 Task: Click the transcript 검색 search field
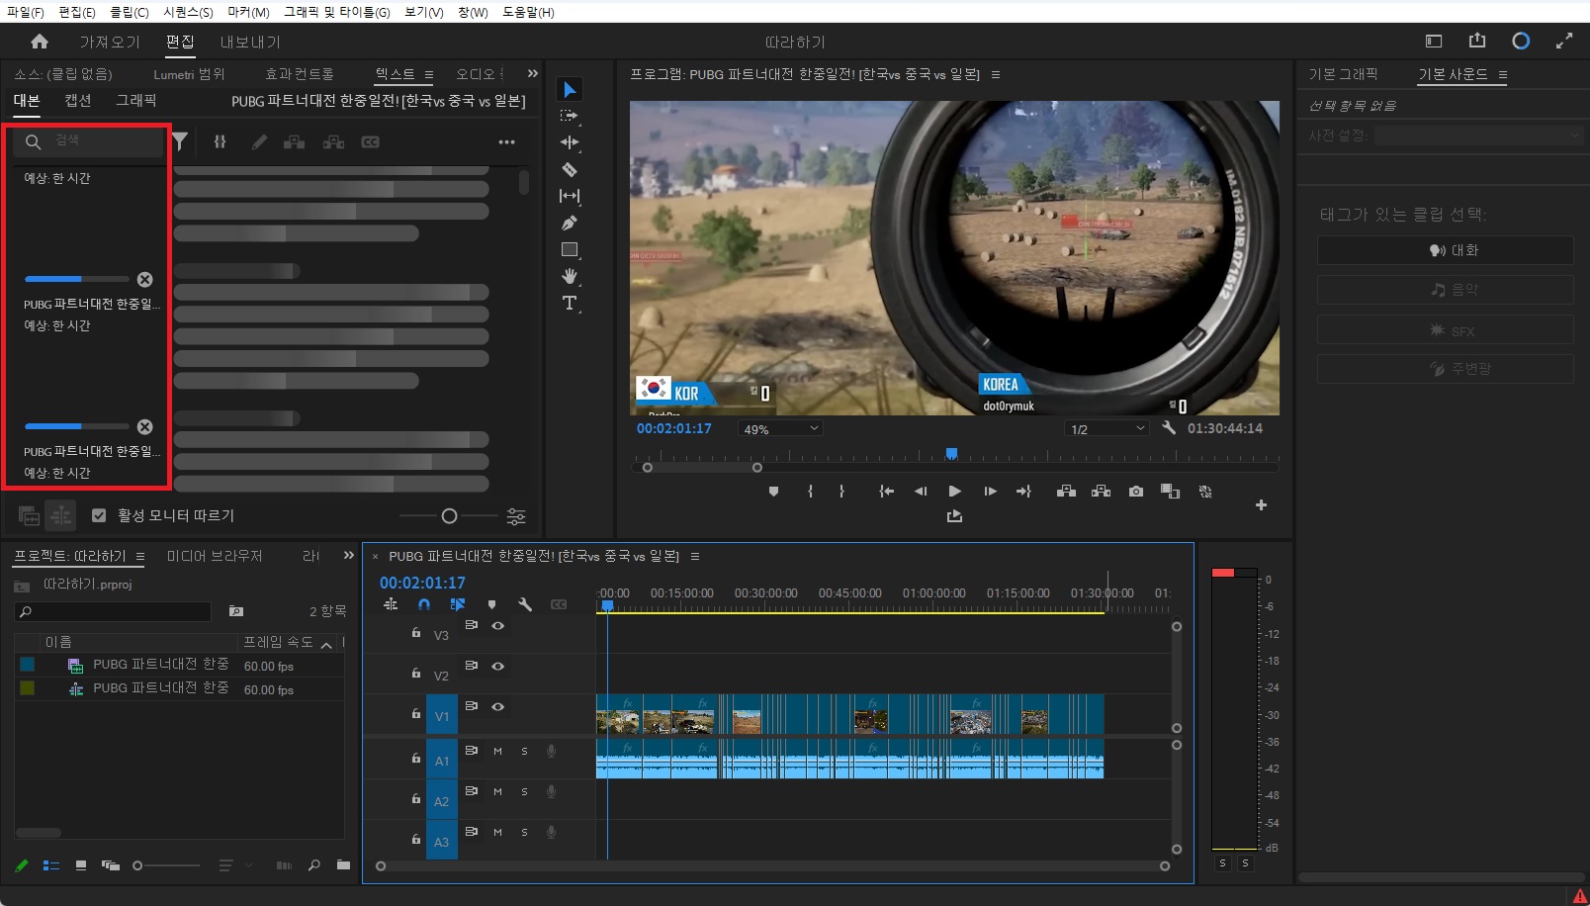89,141
